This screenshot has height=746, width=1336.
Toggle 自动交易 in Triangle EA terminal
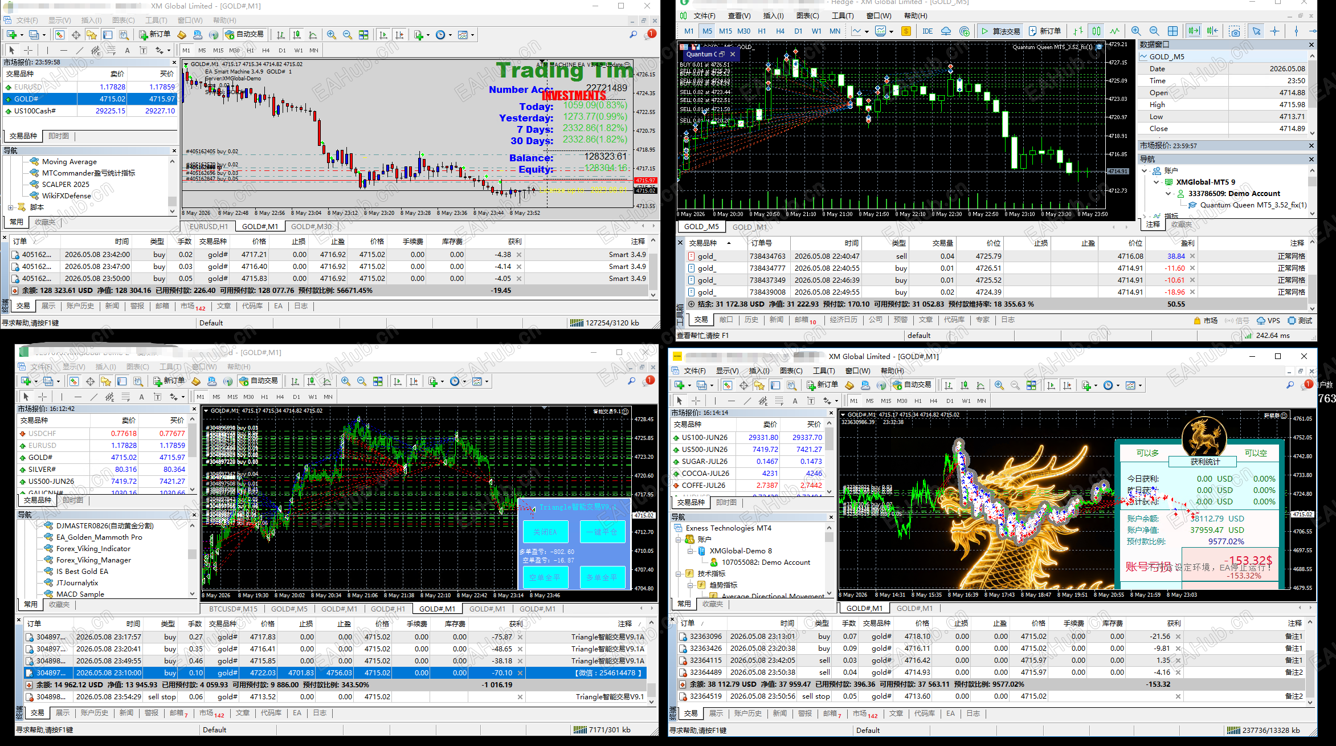point(259,381)
